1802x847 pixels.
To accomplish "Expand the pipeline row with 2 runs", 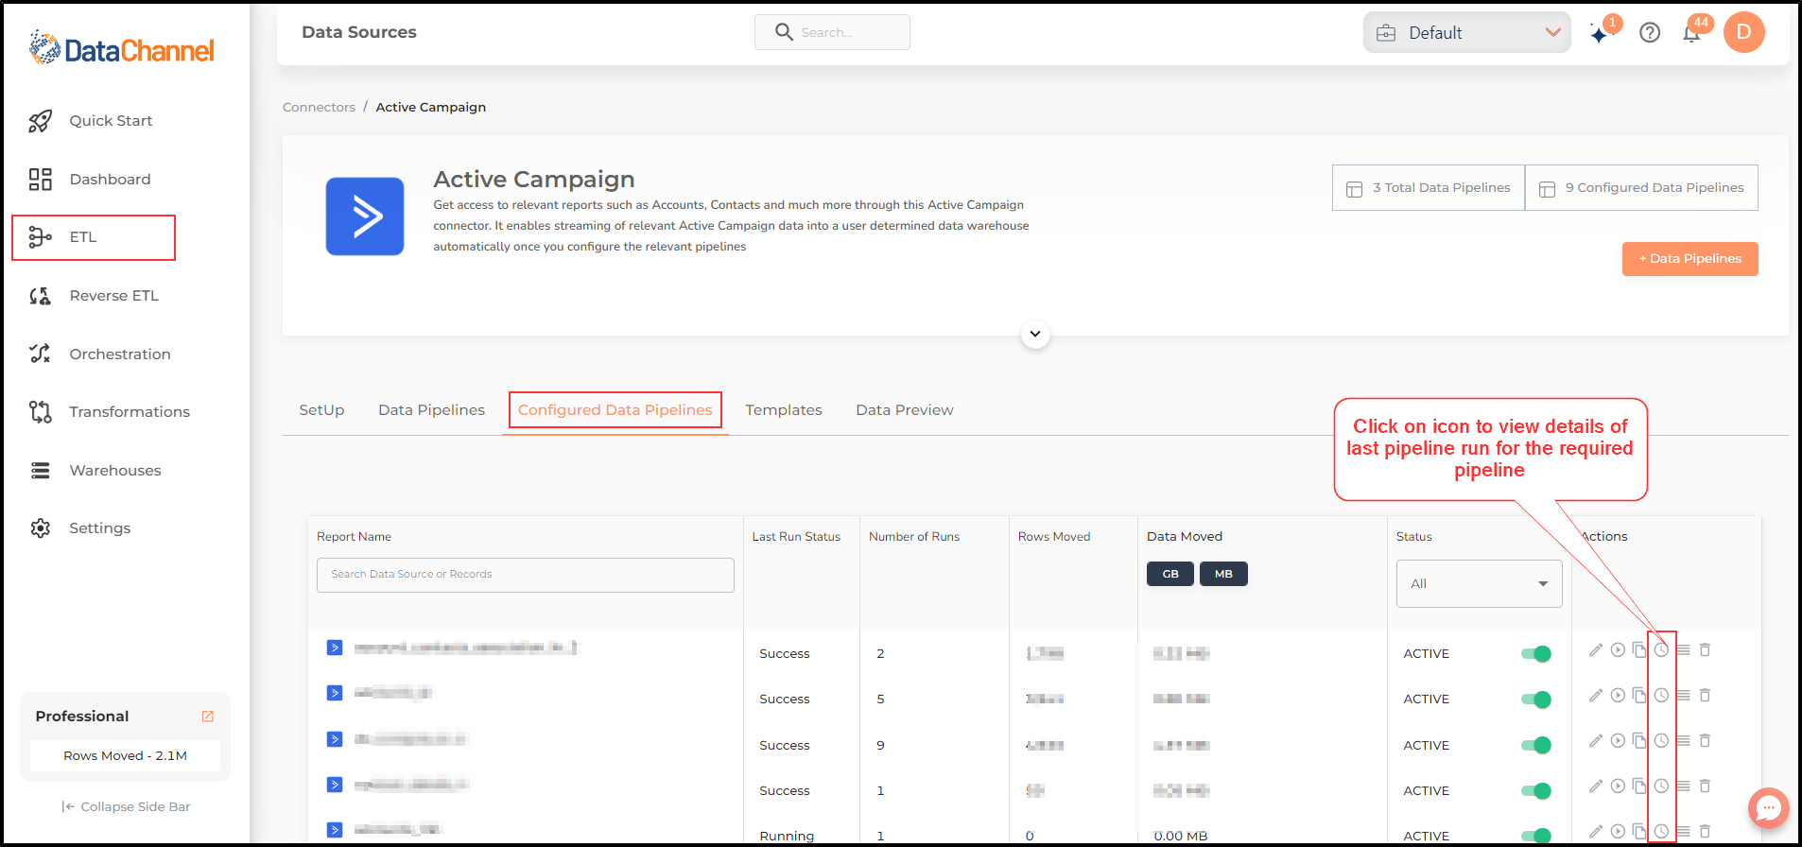I will (x=335, y=648).
